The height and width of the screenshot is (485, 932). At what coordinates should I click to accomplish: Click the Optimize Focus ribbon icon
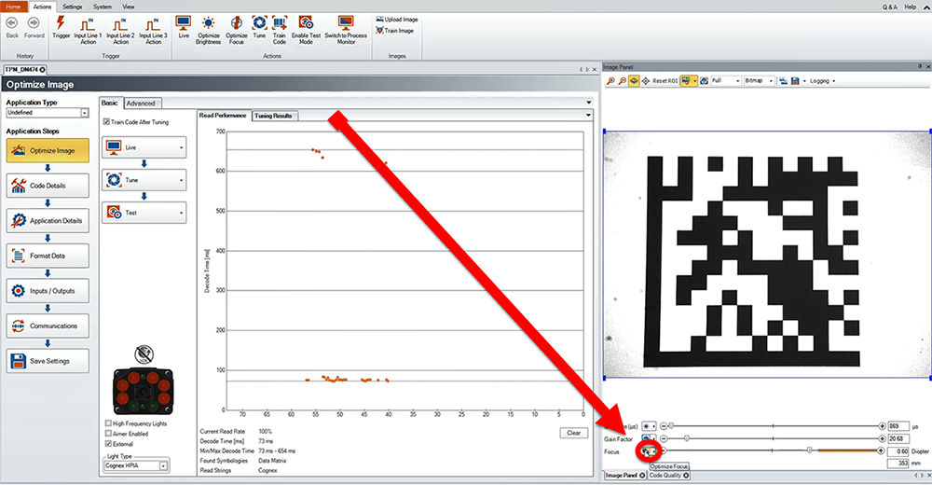tap(237, 27)
